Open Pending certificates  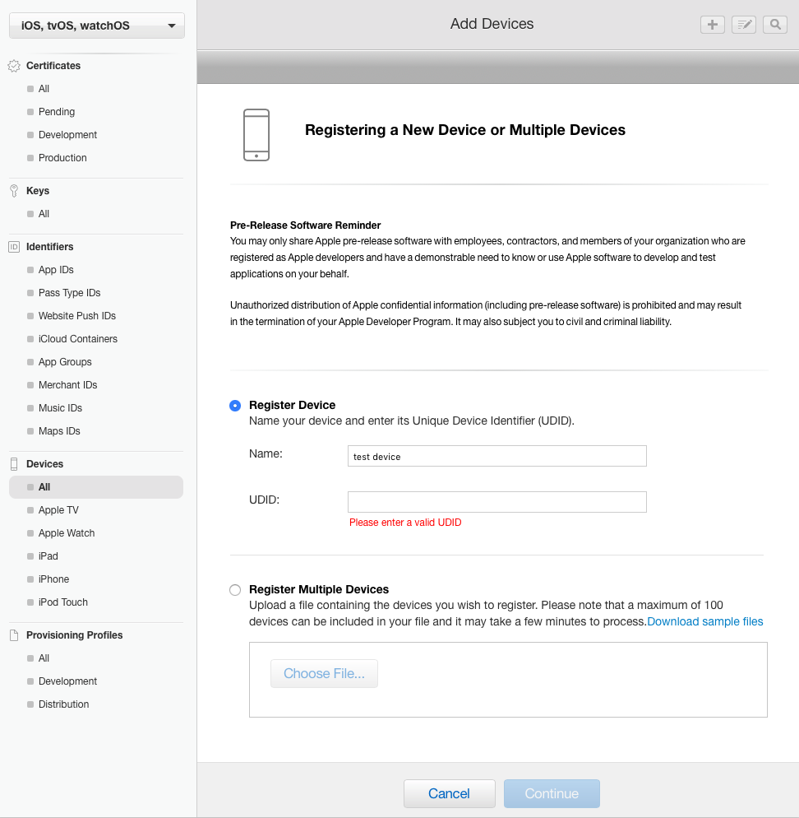[x=56, y=112]
